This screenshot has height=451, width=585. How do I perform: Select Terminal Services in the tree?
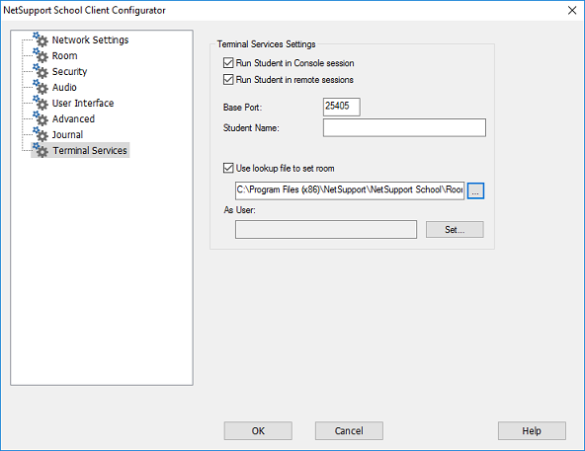(90, 150)
